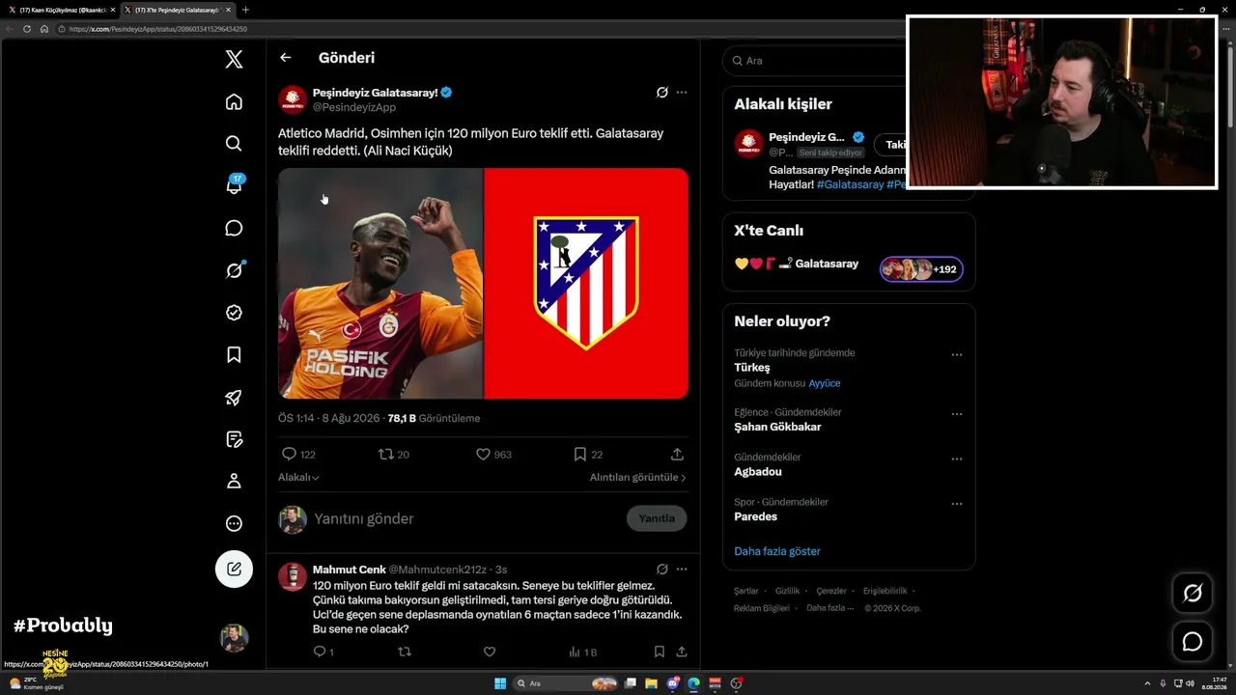
Task: Open three-dot menu on Mahmut Cenk's reply
Action: pyautogui.click(x=682, y=570)
